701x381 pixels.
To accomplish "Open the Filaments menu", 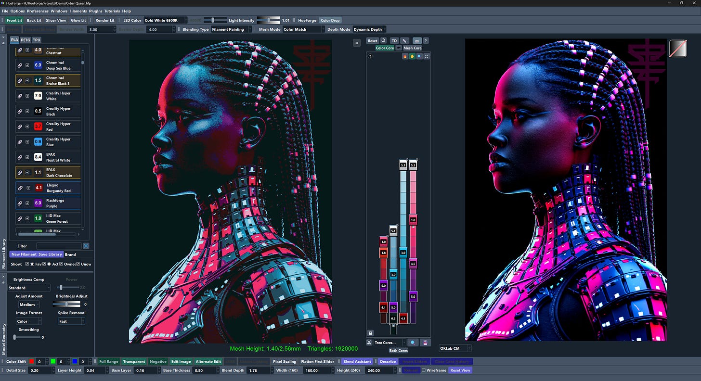I will pyautogui.click(x=78, y=11).
